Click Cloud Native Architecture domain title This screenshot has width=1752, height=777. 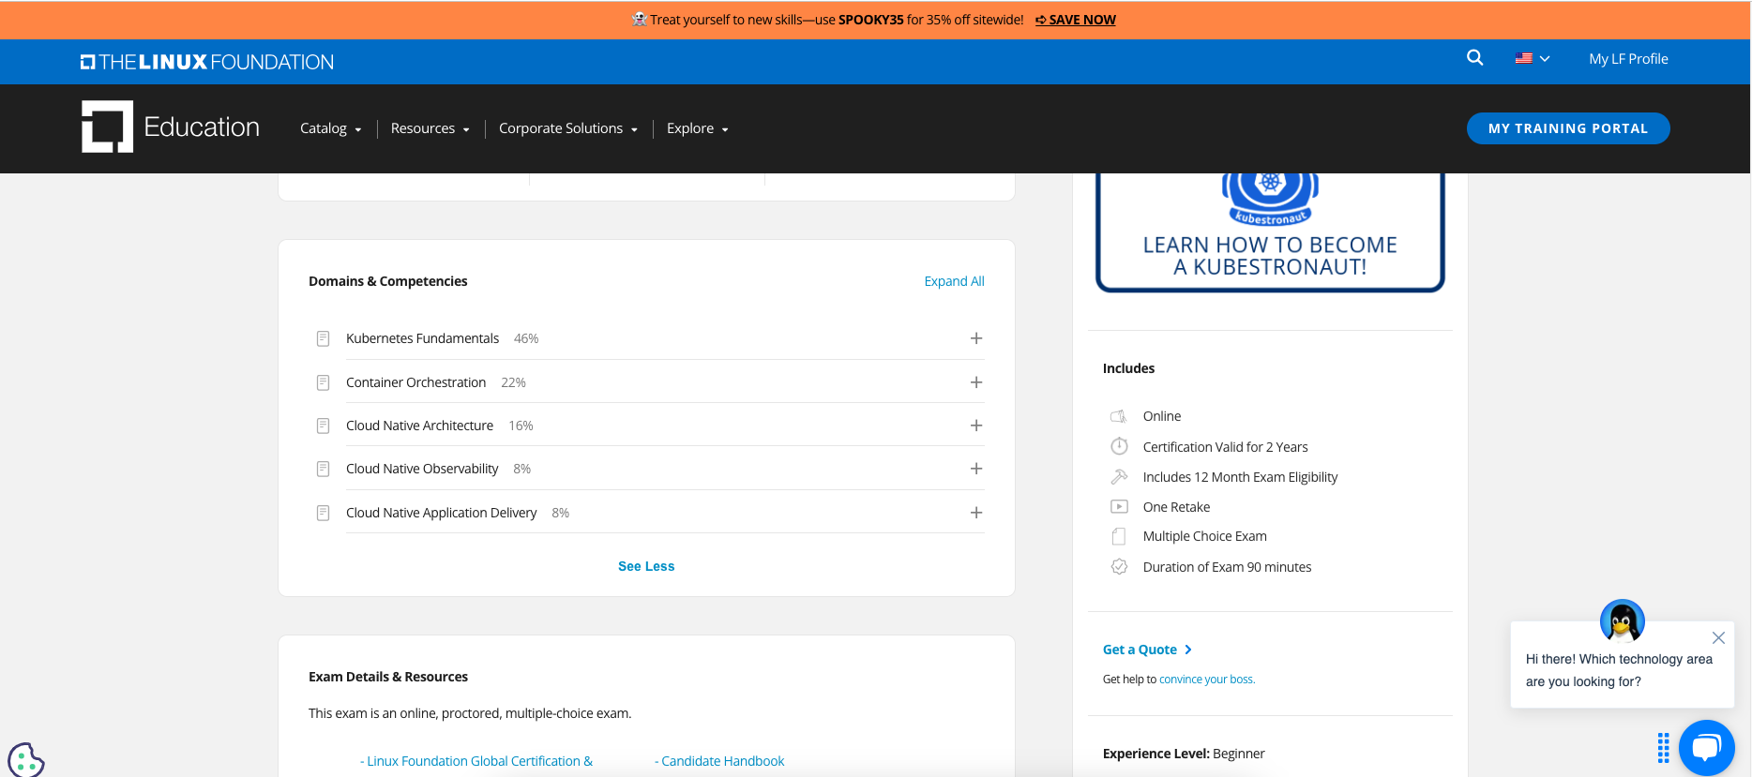point(419,426)
